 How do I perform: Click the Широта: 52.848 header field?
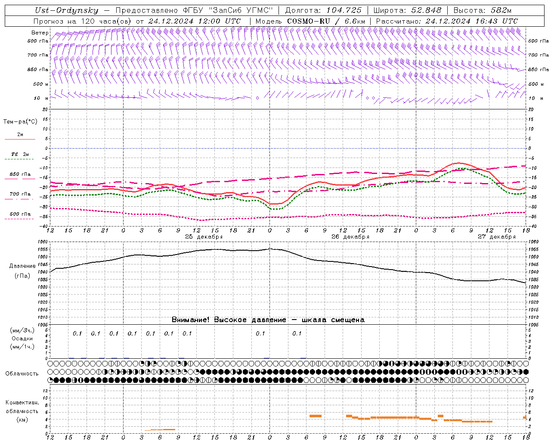coord(407,11)
